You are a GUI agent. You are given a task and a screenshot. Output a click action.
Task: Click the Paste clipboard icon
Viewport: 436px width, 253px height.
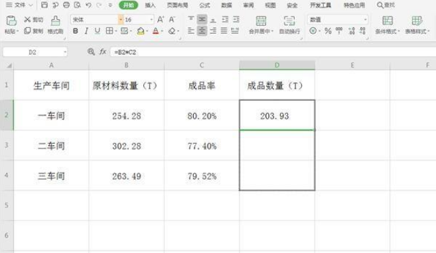(11, 21)
